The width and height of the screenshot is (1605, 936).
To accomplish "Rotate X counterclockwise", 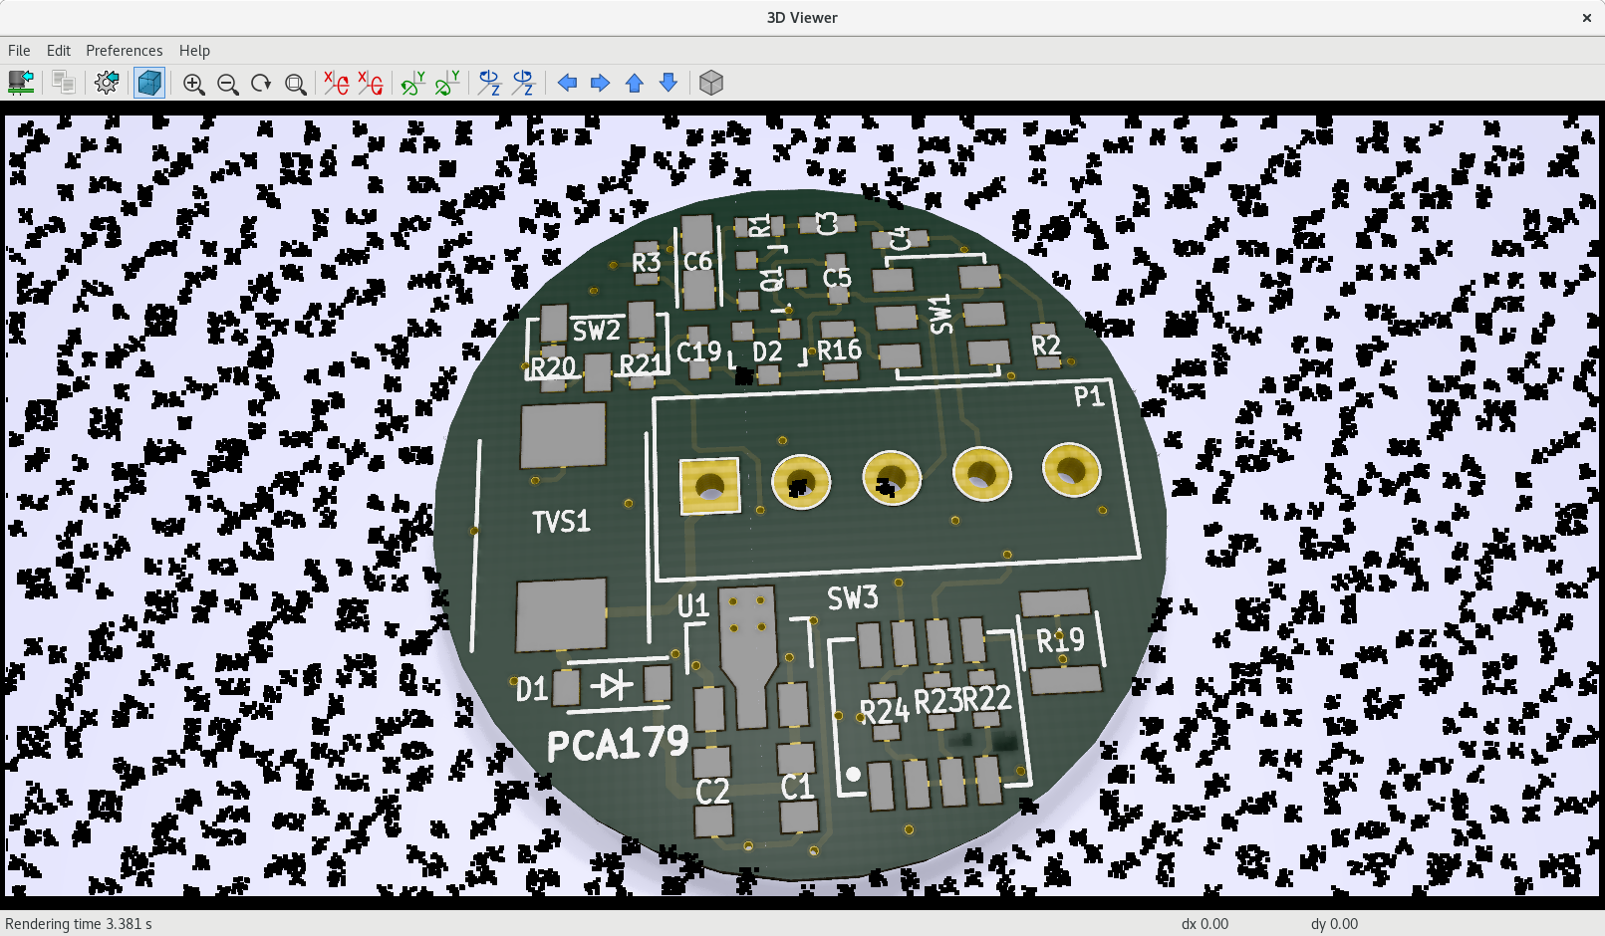I will point(371,84).
